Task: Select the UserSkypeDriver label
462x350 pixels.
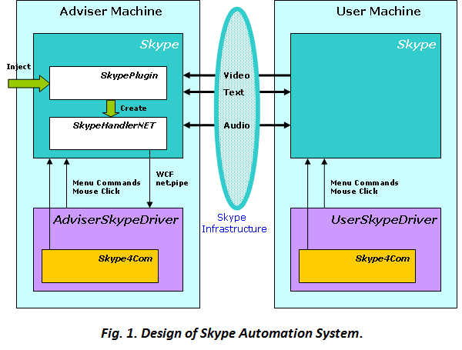Action: [384, 220]
